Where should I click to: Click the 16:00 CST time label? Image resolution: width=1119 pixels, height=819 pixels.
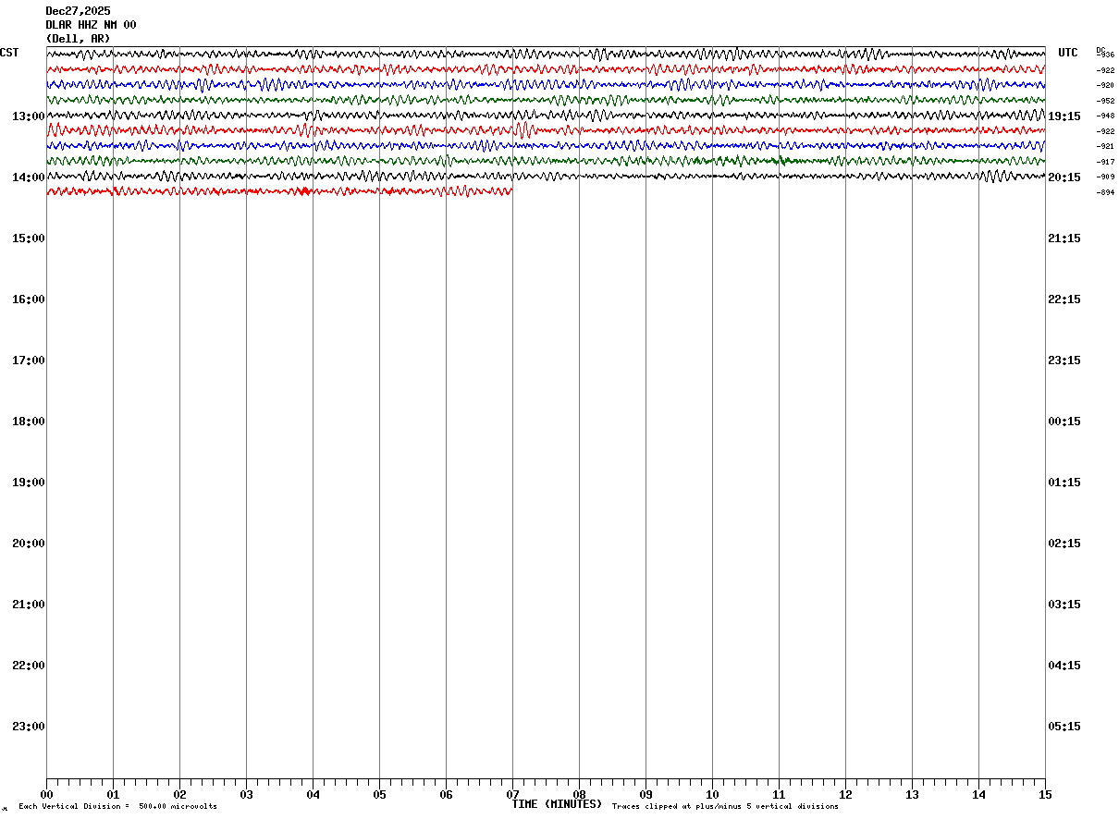pos(29,299)
